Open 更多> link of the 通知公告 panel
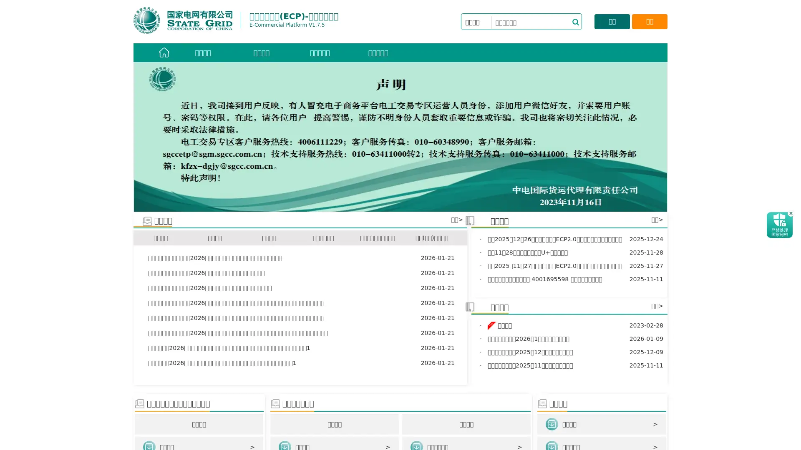 pos(657,220)
